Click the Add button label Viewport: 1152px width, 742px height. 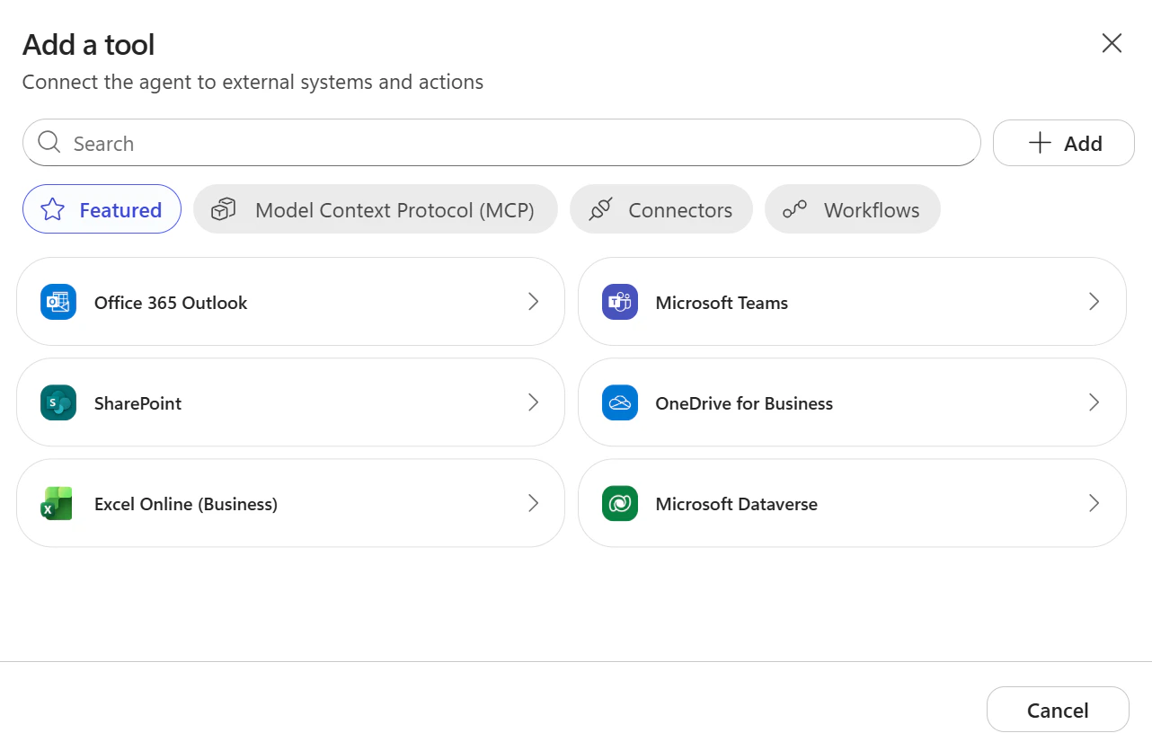tap(1083, 144)
